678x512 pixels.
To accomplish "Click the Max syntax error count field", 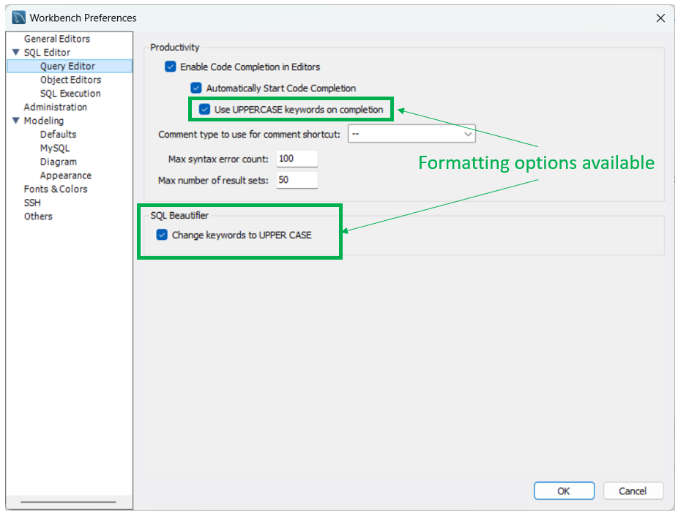I will pos(297,159).
